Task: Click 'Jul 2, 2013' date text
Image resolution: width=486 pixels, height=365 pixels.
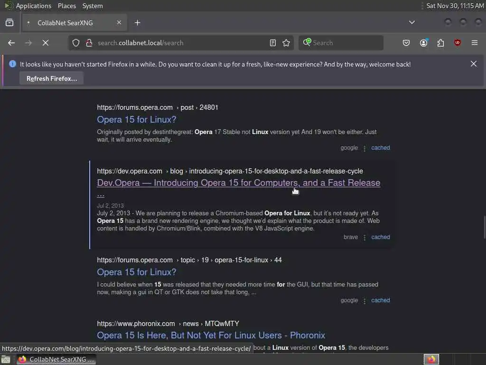Action: click(110, 206)
